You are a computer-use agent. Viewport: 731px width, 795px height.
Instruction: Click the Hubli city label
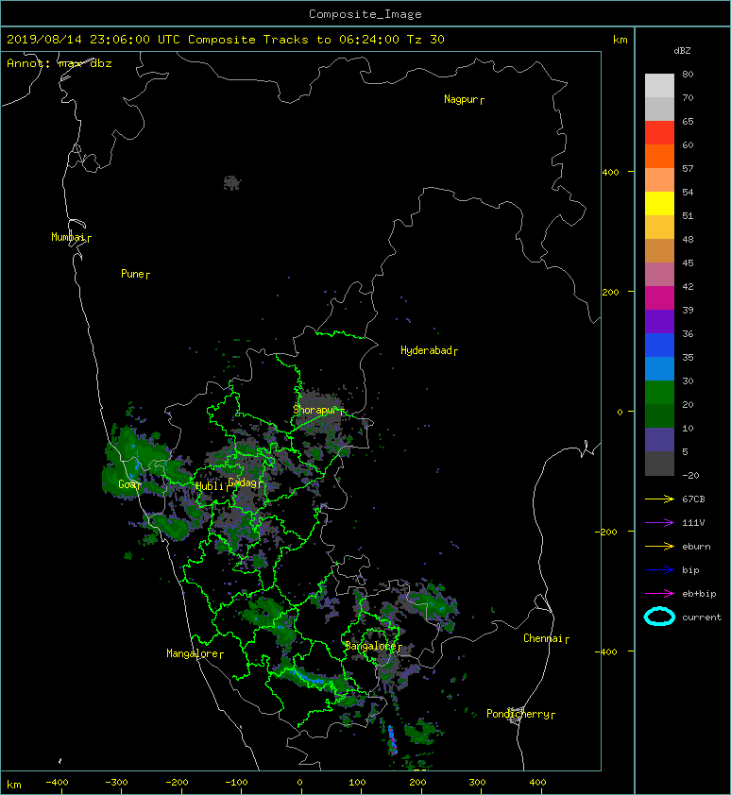point(212,485)
